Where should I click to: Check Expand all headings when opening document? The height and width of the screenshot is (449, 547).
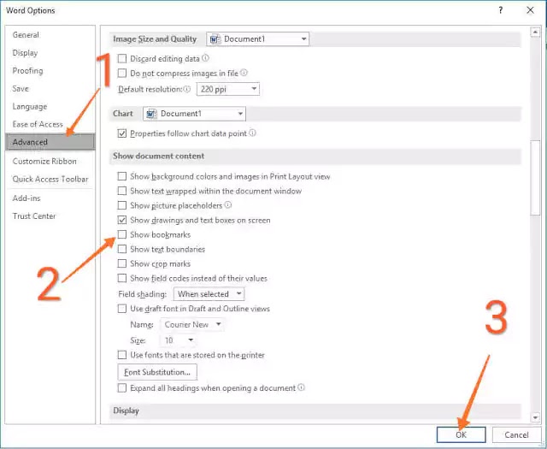(x=121, y=387)
